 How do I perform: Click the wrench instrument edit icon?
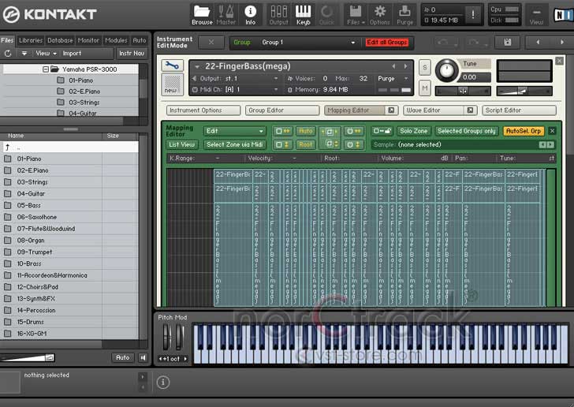(173, 66)
